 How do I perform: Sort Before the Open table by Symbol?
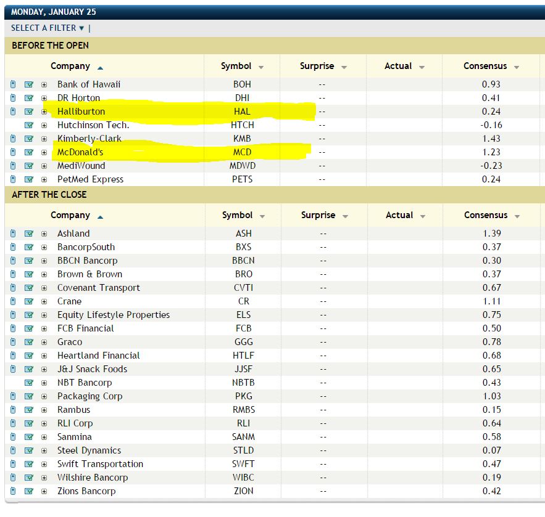point(241,66)
